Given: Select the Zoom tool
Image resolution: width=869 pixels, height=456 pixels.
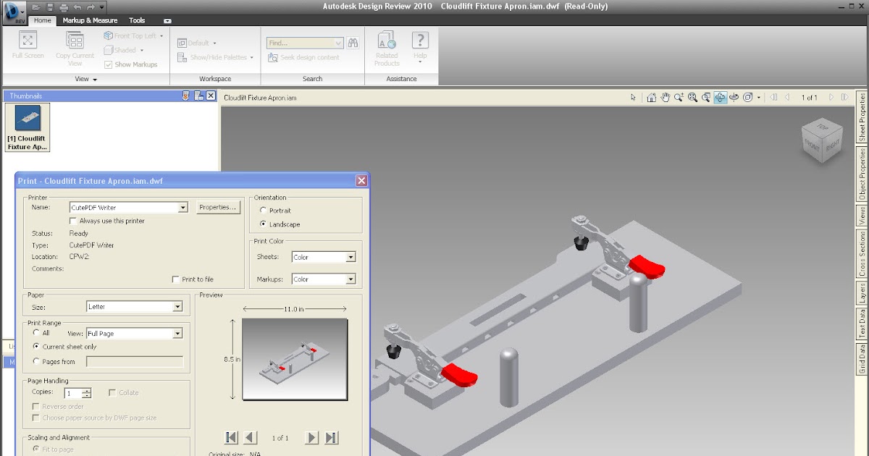Looking at the screenshot, I should tap(679, 96).
